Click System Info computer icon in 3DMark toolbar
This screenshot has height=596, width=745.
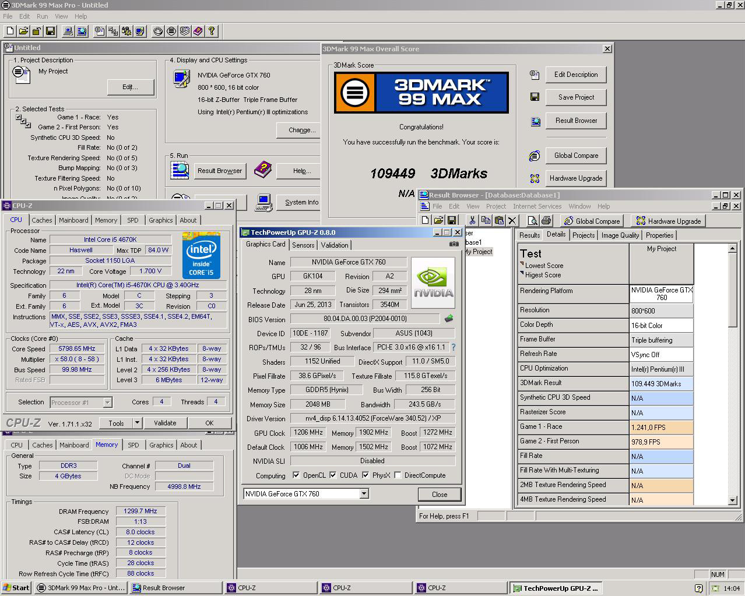68,31
